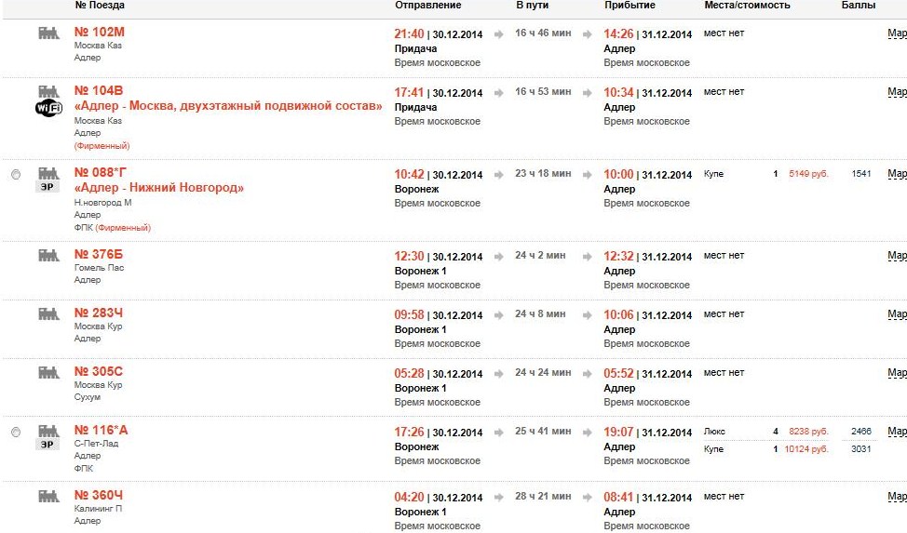Image resolution: width=907 pixels, height=533 pixels.
Task: Click the 2466 points link for Люкс
Action: coord(861,432)
